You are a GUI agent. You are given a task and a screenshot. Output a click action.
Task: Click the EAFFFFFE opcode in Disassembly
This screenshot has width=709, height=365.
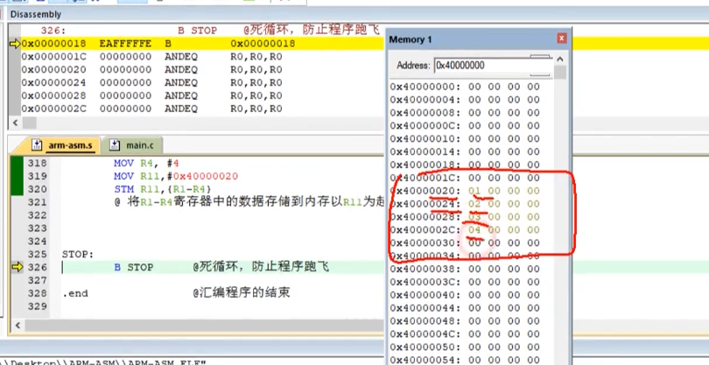pos(126,44)
